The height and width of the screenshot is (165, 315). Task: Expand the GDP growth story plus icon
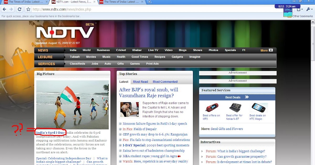click(x=120, y=135)
